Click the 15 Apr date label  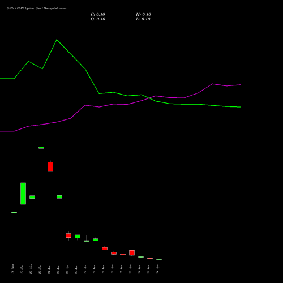pos(103,269)
